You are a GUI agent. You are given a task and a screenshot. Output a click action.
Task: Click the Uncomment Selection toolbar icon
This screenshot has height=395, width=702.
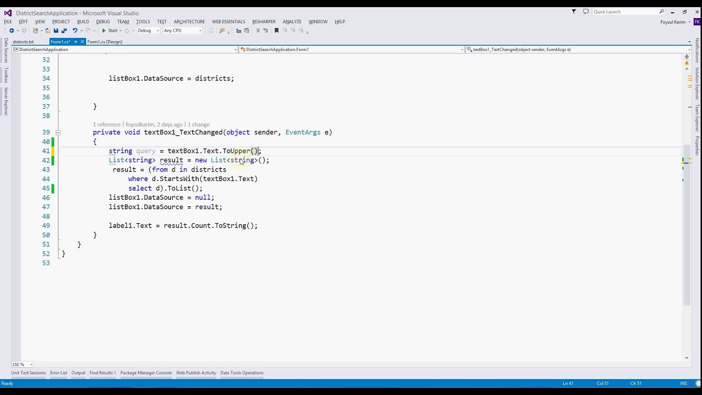pos(265,31)
